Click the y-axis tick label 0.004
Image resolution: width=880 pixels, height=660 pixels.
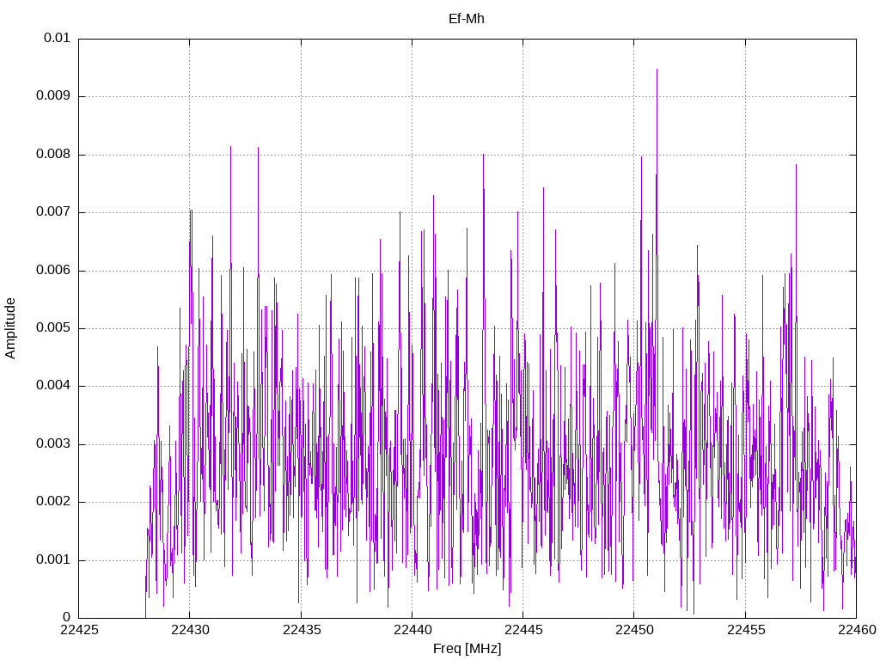pyautogui.click(x=53, y=386)
